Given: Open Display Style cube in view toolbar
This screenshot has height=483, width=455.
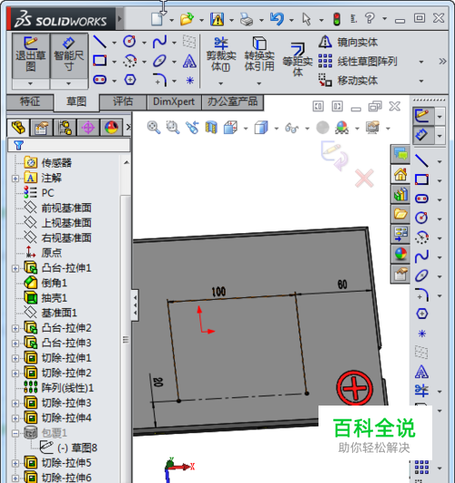Looking at the screenshot, I should pos(261,128).
